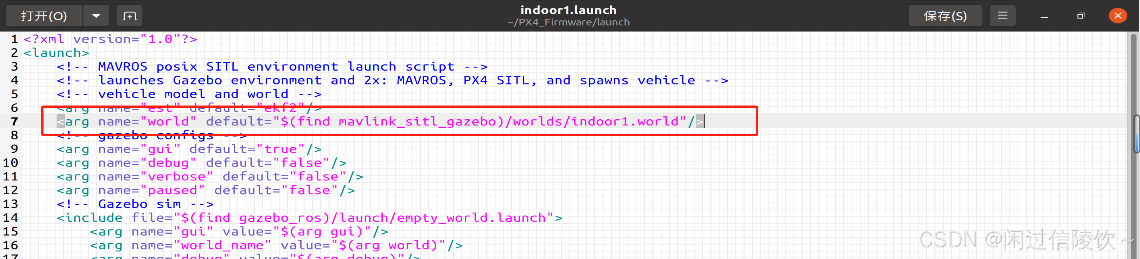Click the include empty_world.launch line
Viewport: 1140px width, 259px height.
(309, 218)
